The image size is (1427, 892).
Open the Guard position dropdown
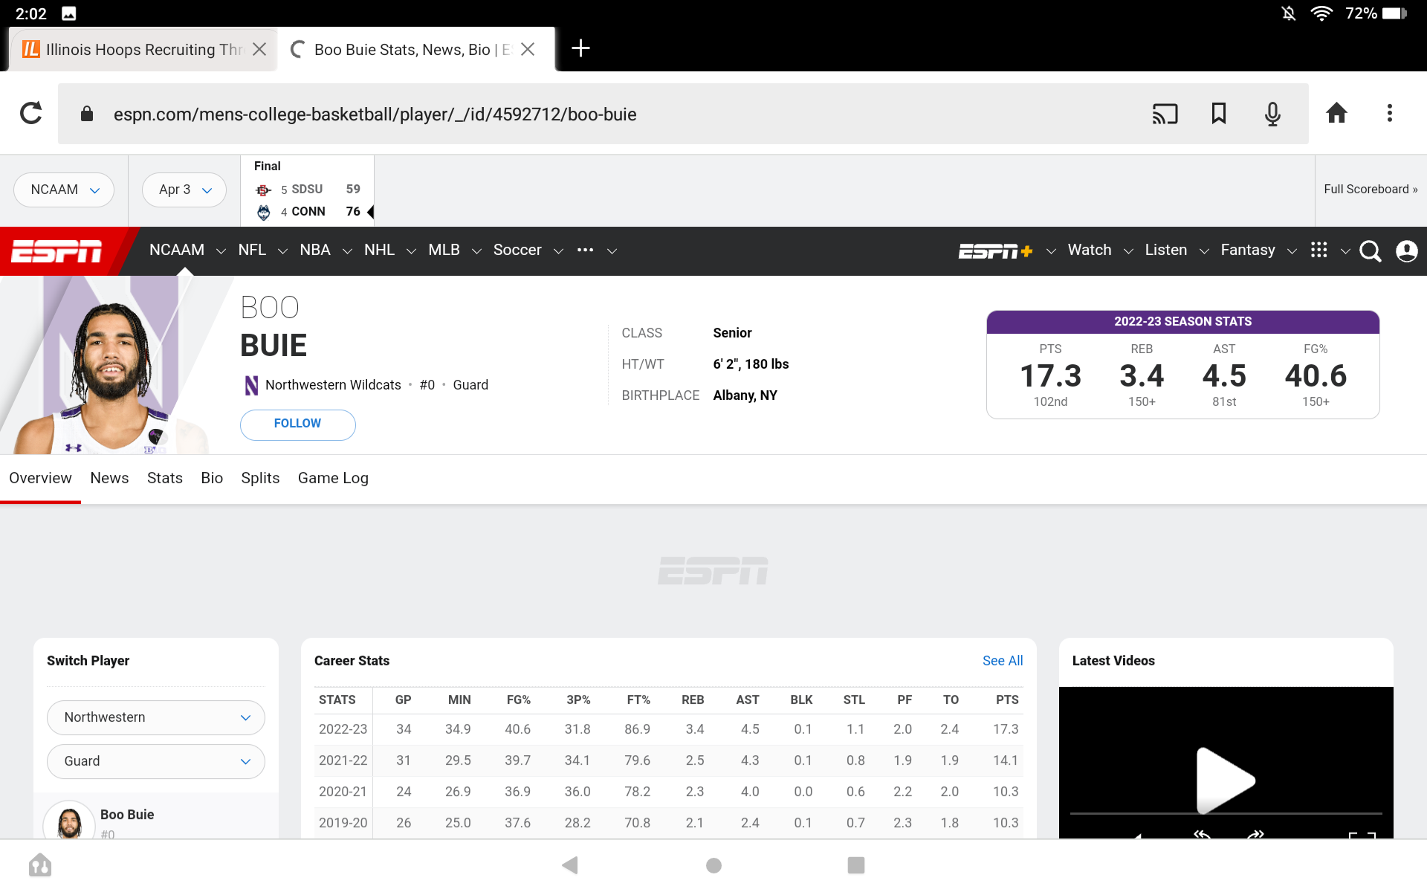coord(156,761)
